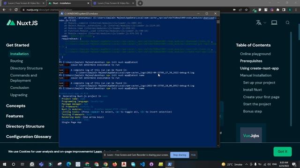This screenshot has width=300, height=168.
Task: Open the site search magnifier
Action: pyautogui.click(x=287, y=23)
